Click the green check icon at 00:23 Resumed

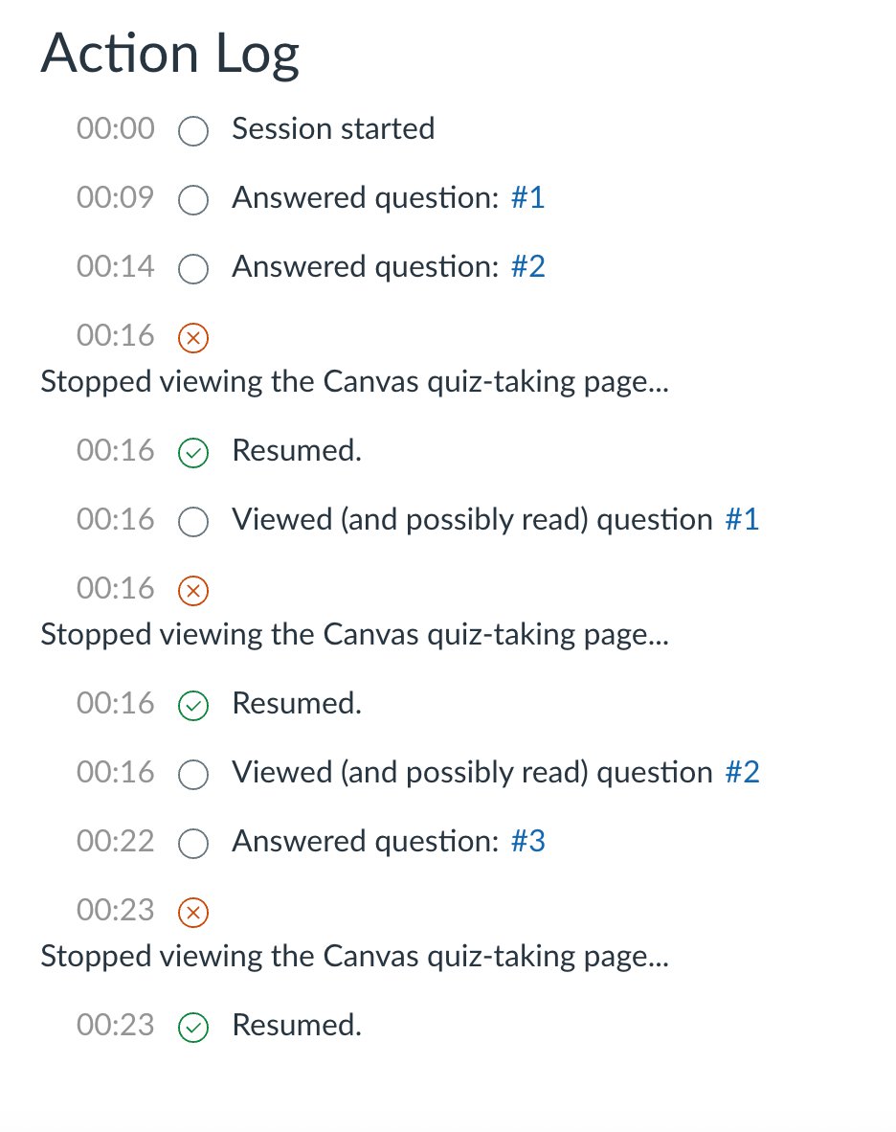[193, 1028]
